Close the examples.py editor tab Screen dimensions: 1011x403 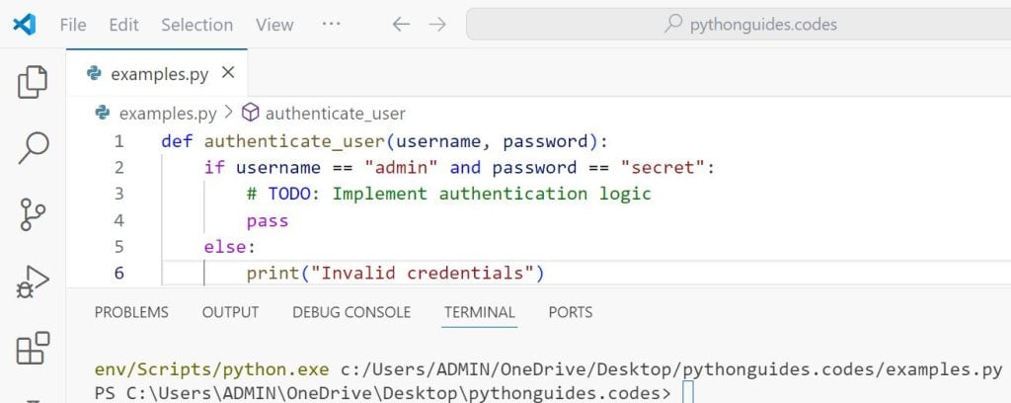(x=228, y=73)
